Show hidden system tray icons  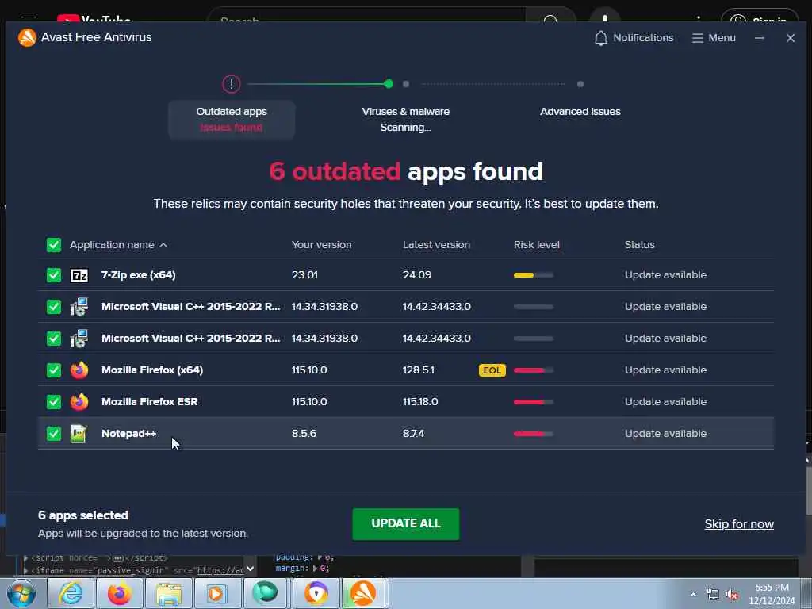tap(693, 595)
